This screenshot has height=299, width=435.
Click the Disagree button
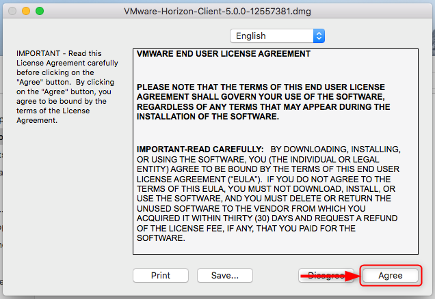pos(326,276)
